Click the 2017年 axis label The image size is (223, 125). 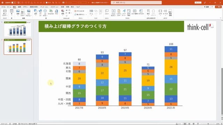pyautogui.click(x=79, y=108)
